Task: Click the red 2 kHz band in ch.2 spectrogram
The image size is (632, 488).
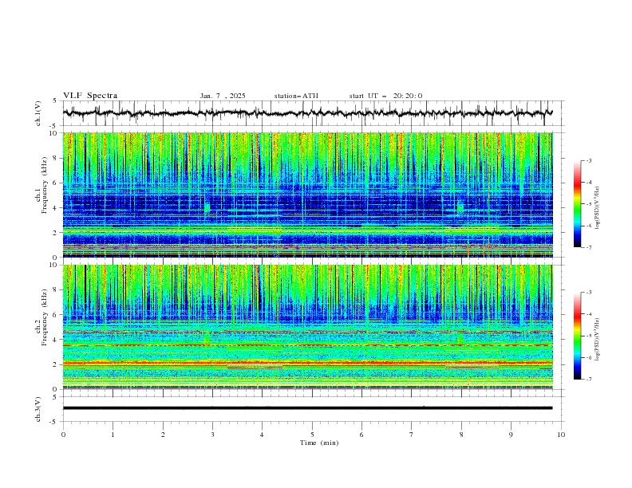Action: pos(308,363)
